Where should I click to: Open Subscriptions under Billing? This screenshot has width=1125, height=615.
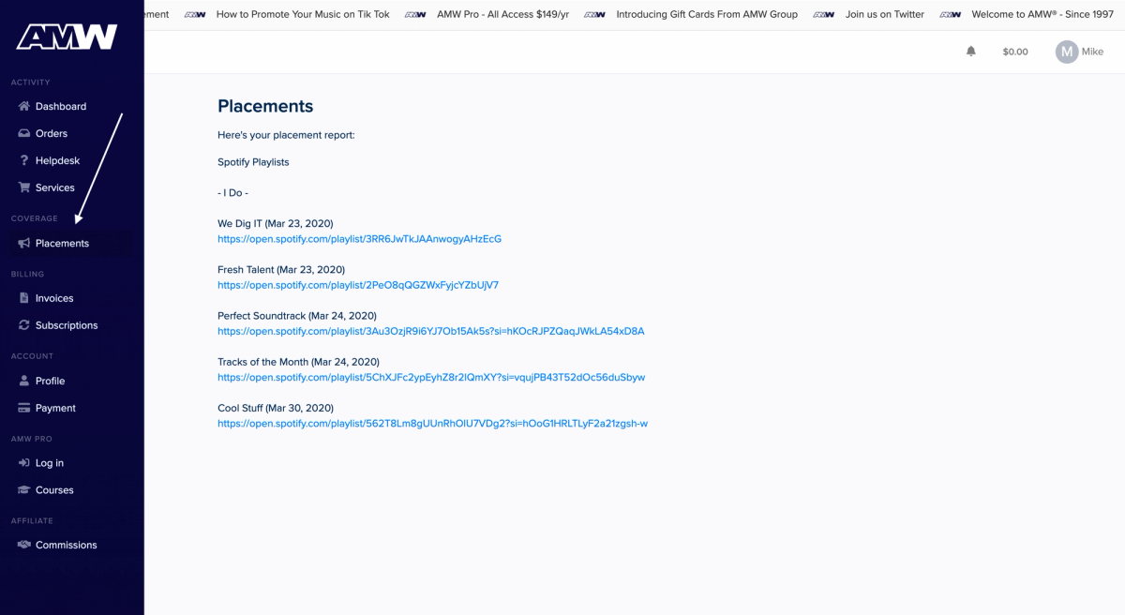(67, 325)
